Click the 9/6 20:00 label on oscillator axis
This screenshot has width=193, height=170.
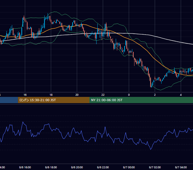point(77,167)
